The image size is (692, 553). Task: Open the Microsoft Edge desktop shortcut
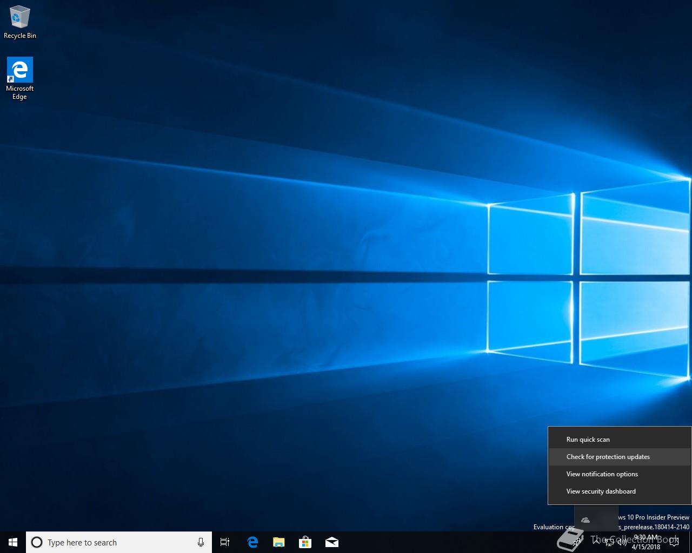20,78
